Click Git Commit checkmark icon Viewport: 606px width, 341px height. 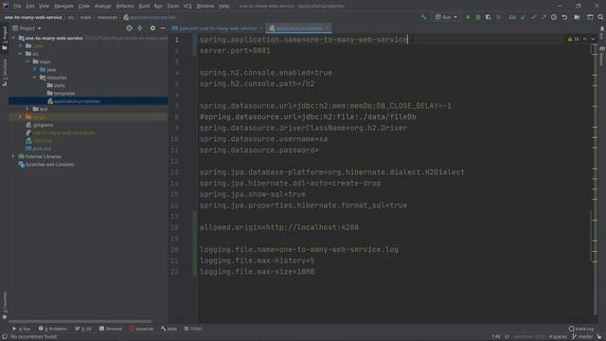click(x=533, y=17)
